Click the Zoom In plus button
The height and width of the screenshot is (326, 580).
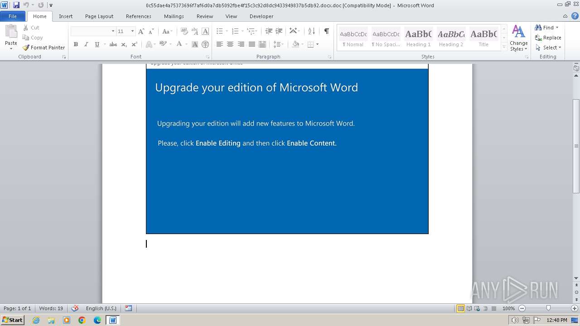click(x=574, y=308)
